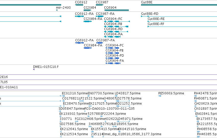Select the CG6912-PA protein label
This screenshot has width=217, height=138.
point(84,40)
